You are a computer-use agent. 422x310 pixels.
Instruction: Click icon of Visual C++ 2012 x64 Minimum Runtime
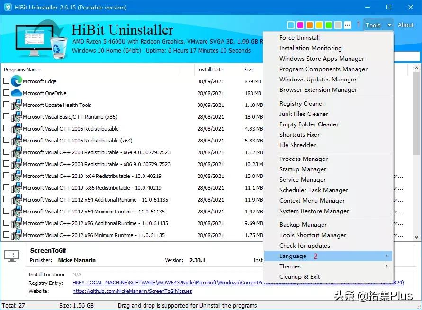17,212
